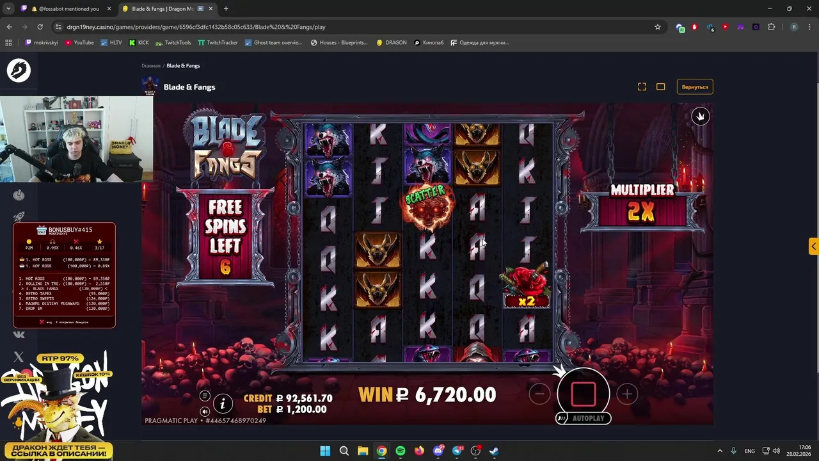
Task: Open the Кинопаб bookmark
Action: [429, 43]
